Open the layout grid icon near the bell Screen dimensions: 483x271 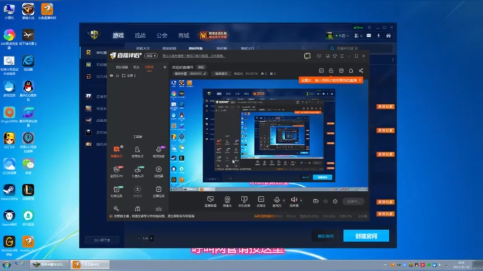(341, 70)
